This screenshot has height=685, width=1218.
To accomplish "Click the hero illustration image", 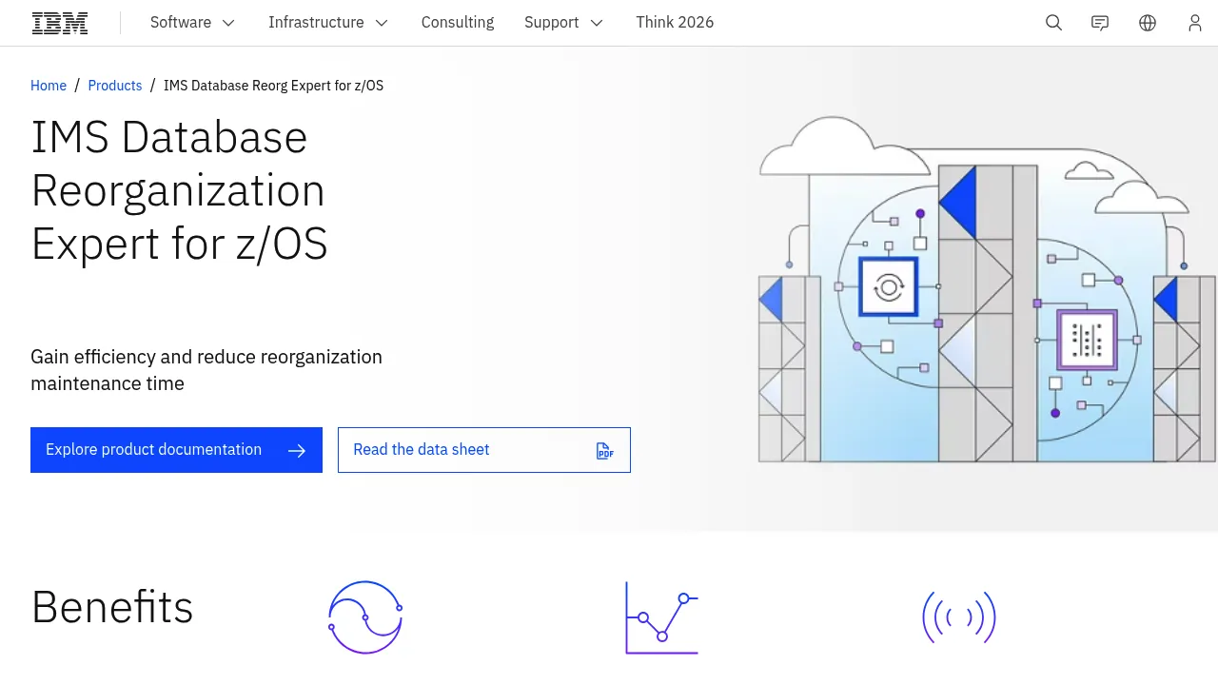I will [x=987, y=289].
